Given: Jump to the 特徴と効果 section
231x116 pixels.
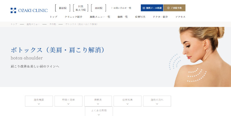Looking at the screenshot, I should 69,101.
